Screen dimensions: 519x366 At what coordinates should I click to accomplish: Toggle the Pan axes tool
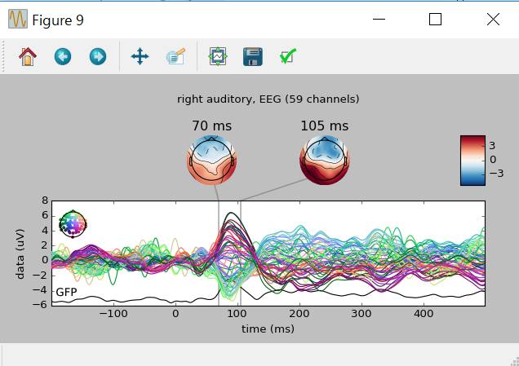140,56
